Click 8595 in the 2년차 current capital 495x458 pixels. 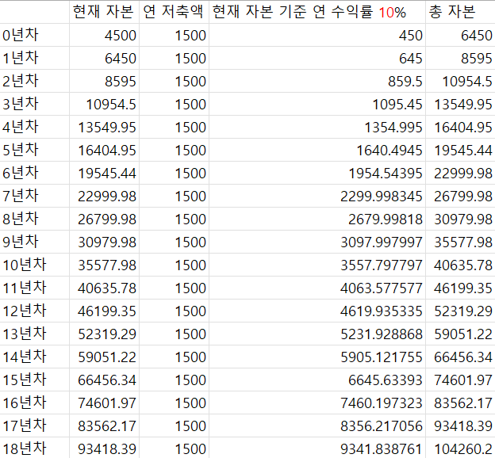tap(104, 81)
